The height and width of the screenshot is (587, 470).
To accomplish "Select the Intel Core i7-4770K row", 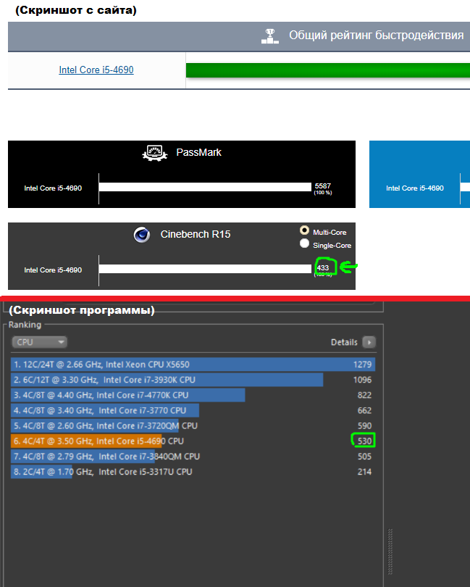I will 193,395.
